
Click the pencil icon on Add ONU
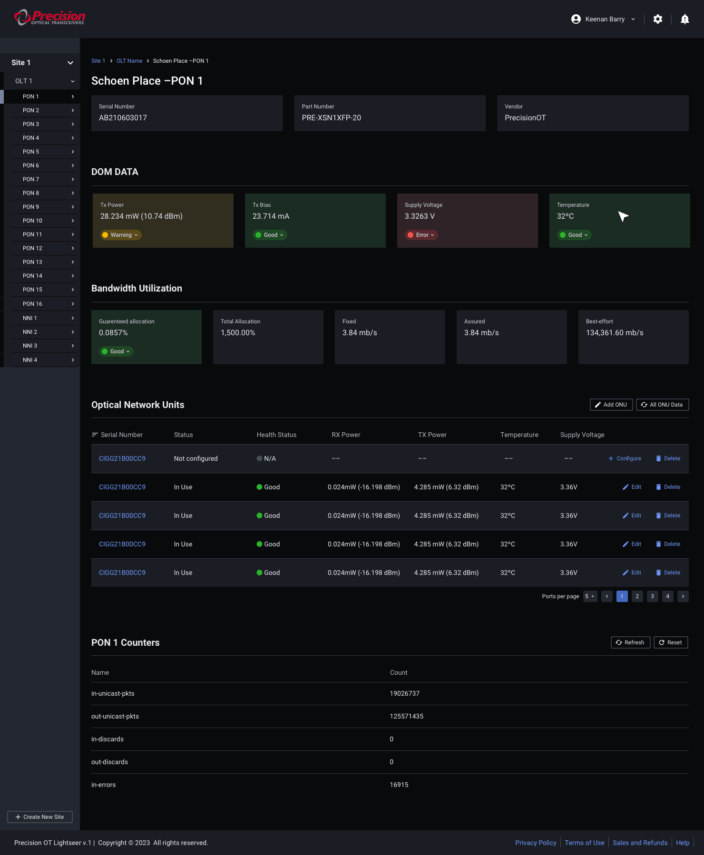pyautogui.click(x=598, y=405)
